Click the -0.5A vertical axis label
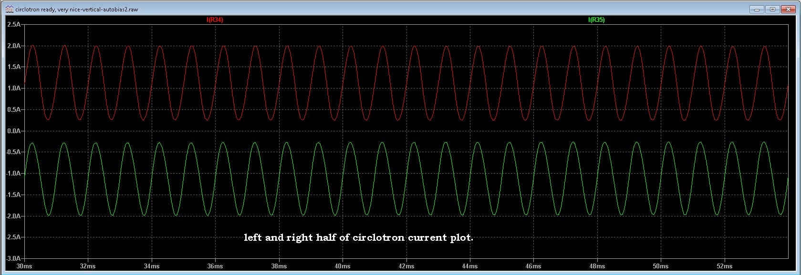The image size is (801, 275). (x=13, y=152)
